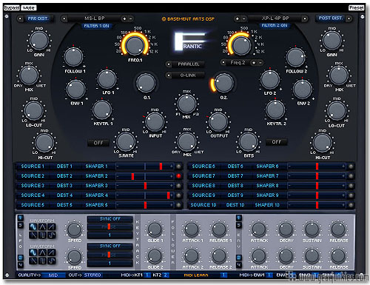Select the triangle waveform for the first LFO
Screen dimensions: 370x285
pos(42,227)
